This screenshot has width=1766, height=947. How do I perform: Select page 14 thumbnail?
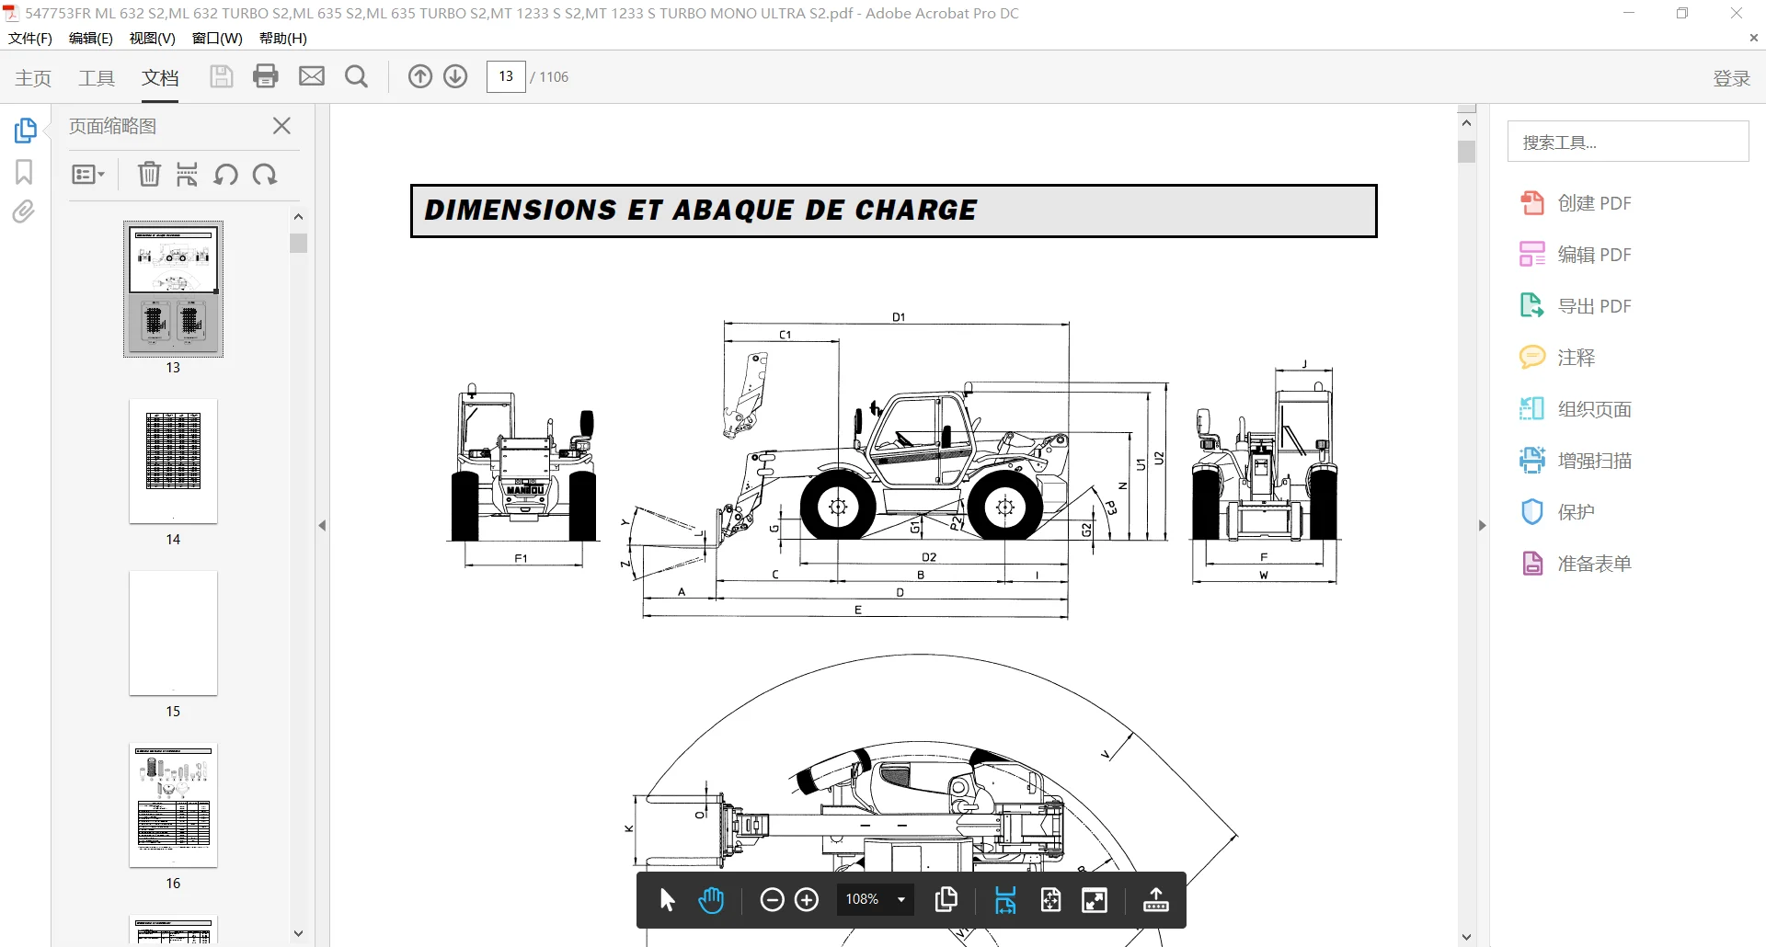point(173,462)
